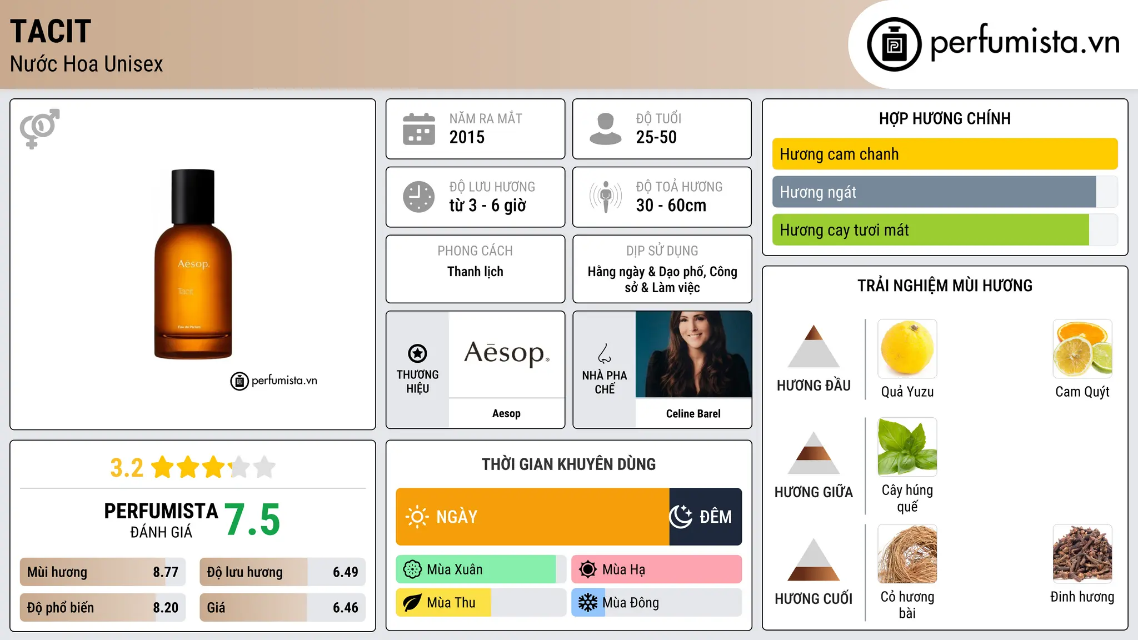Click the leaf icon for Mùa Thu
Screen dimensions: 1138x640
(x=412, y=603)
